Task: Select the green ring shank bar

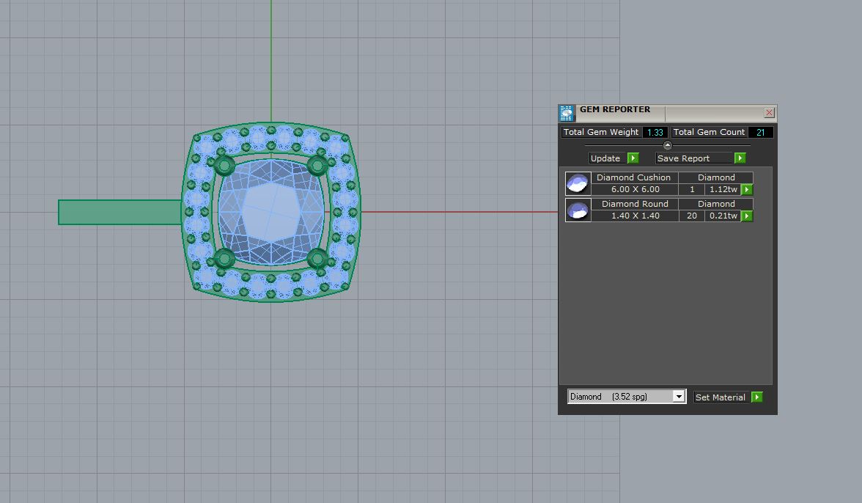Action: click(x=119, y=212)
